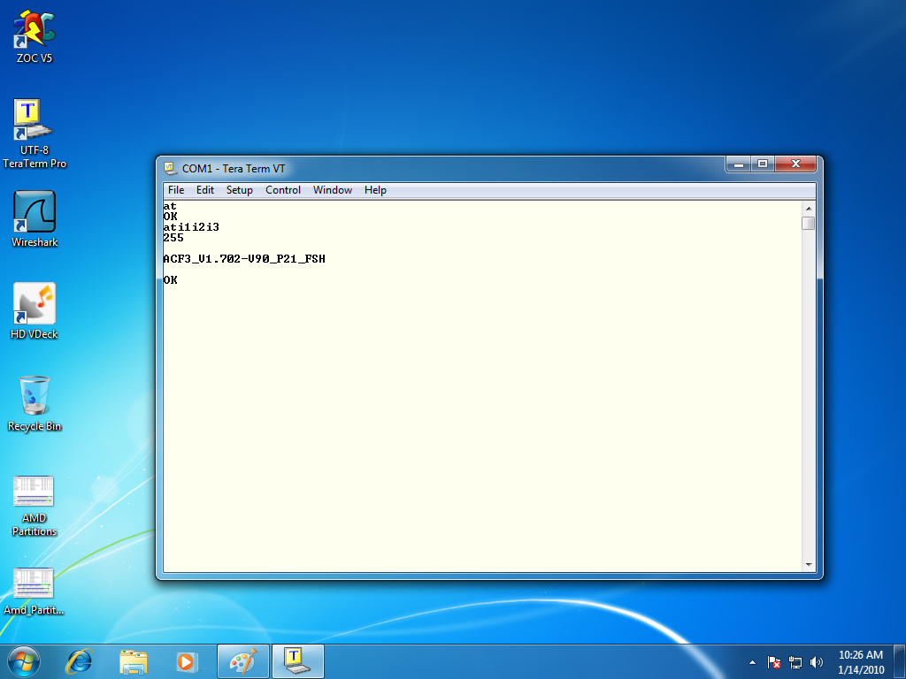Screen dimensions: 906x679
Task: Open the Setup menu
Action: [239, 190]
